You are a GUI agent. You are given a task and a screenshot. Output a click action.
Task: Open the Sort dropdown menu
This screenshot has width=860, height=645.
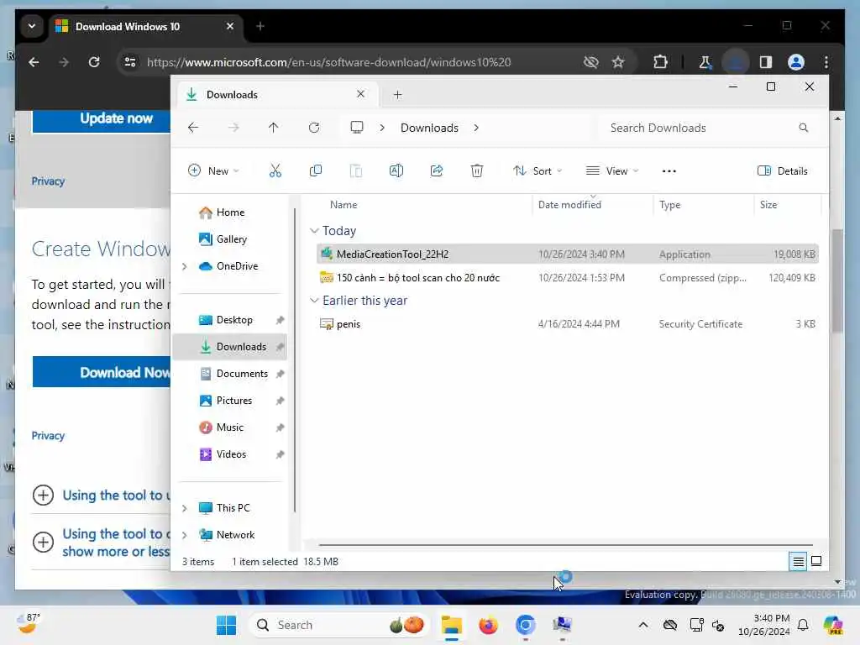tap(537, 171)
